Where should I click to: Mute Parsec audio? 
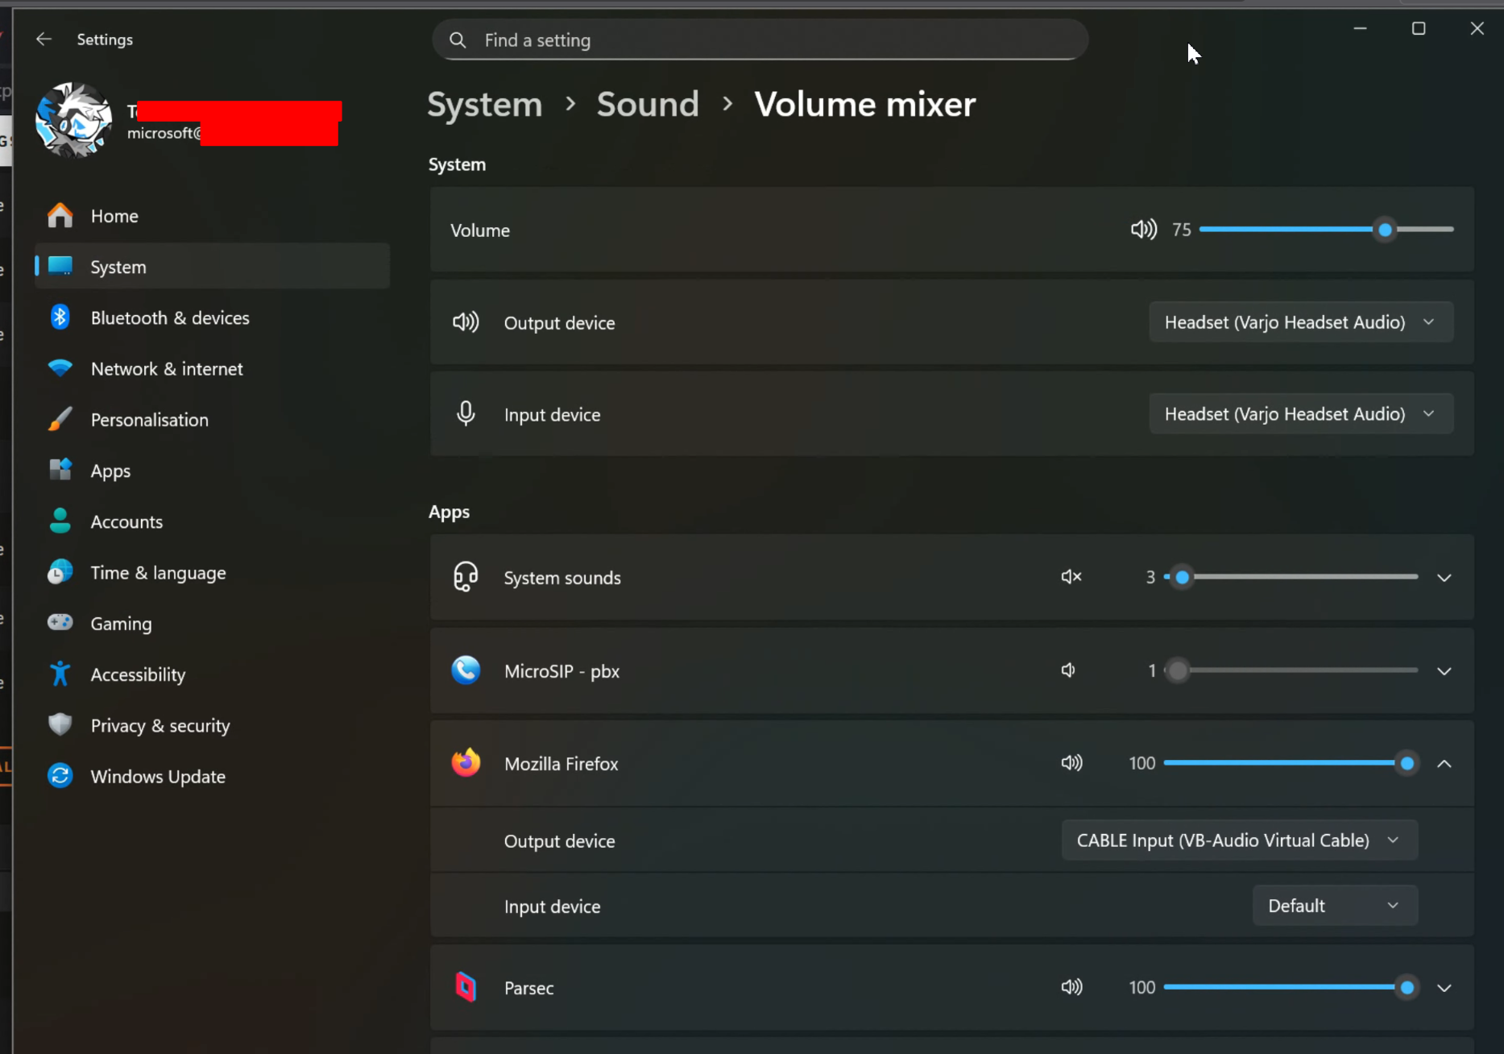click(x=1071, y=987)
